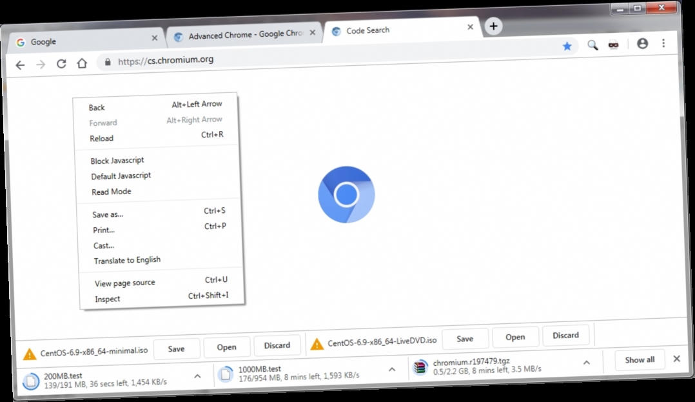Bookmark this page with the blue star
Viewport: 695px width, 402px height.
tap(567, 46)
